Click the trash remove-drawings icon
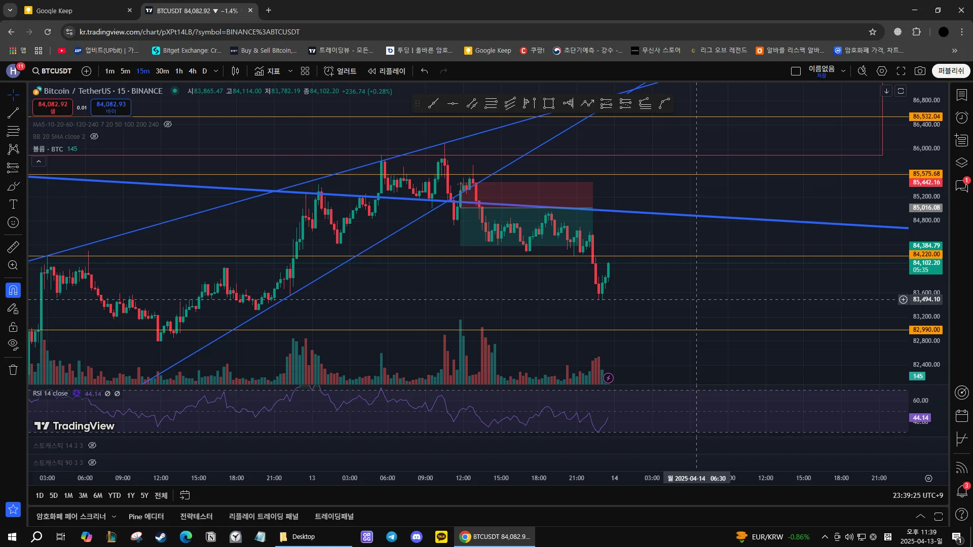 pyautogui.click(x=13, y=370)
